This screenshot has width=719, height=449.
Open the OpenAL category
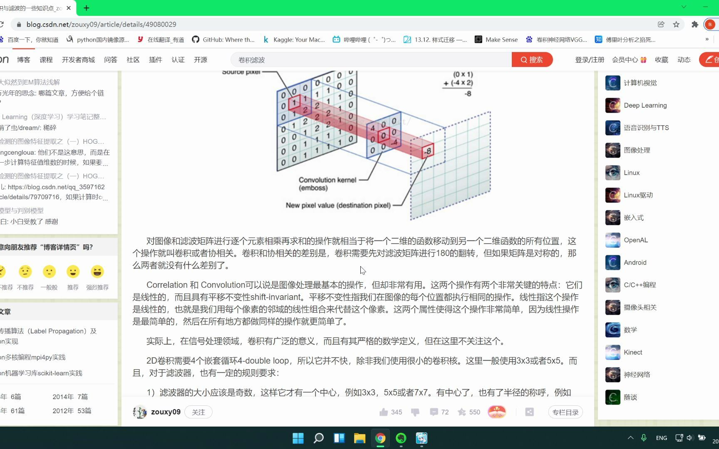coord(636,240)
